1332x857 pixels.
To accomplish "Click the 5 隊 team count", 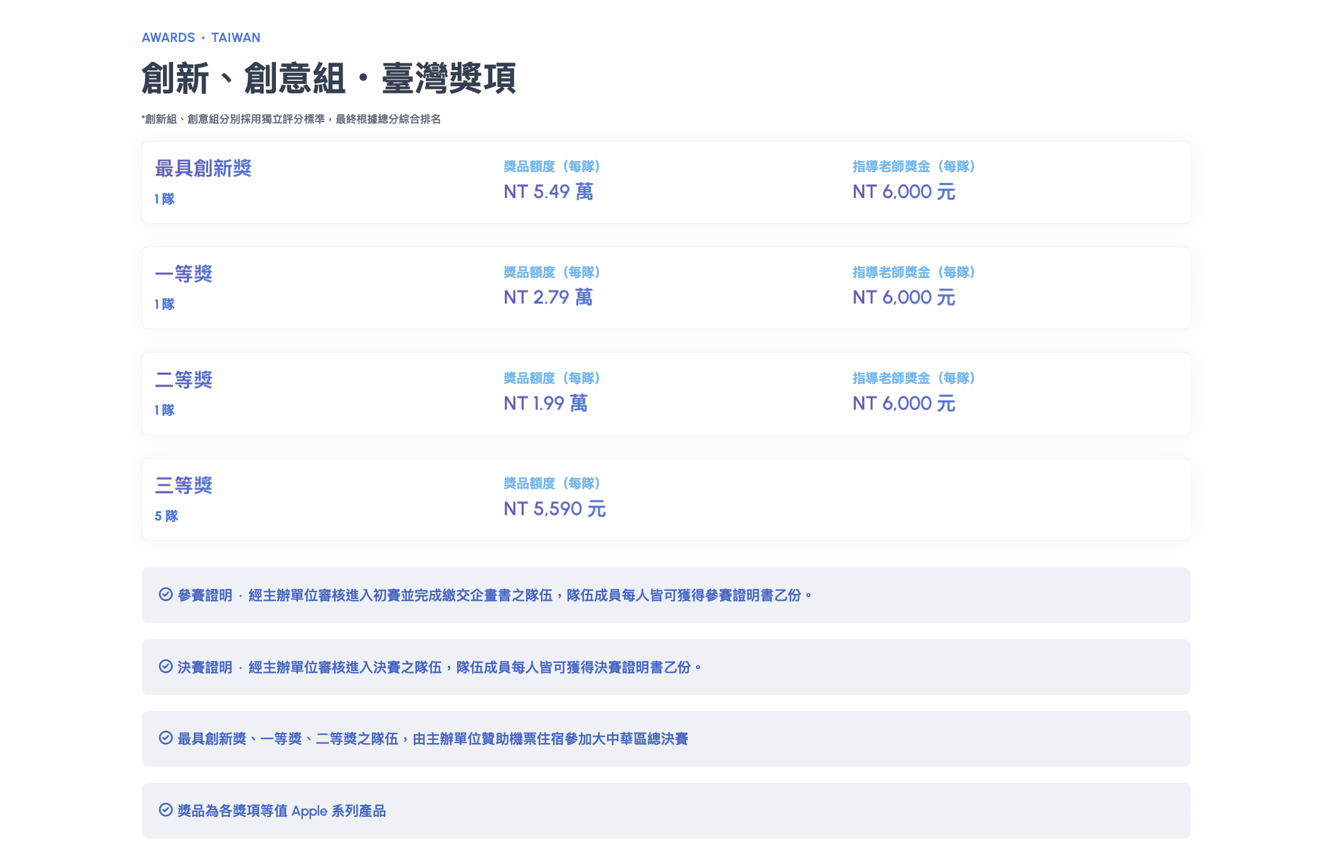I will pyautogui.click(x=166, y=516).
